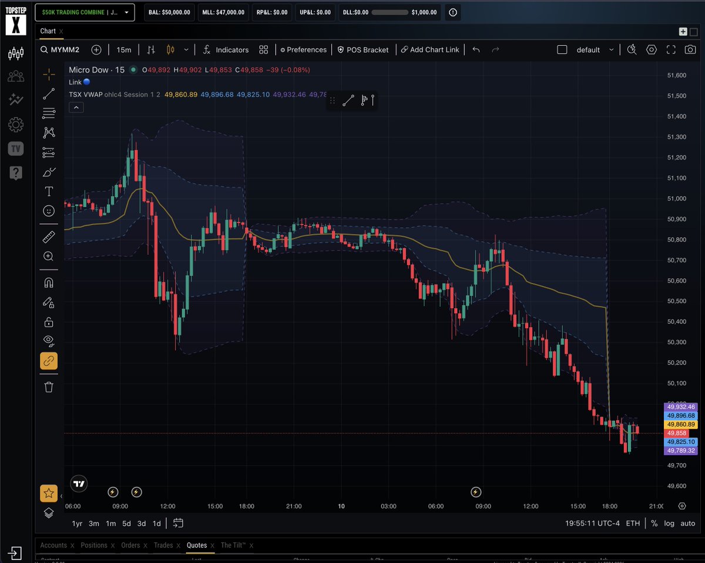The image size is (705, 563).
Task: Open the forecasting and measurement tools
Action: pyautogui.click(x=49, y=153)
